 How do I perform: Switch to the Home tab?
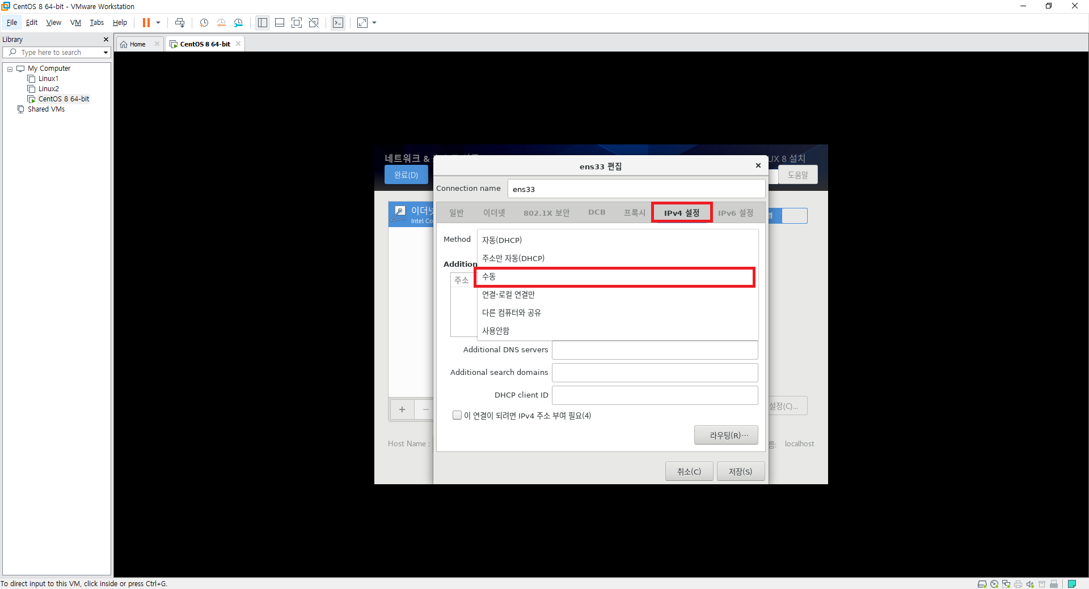point(137,44)
